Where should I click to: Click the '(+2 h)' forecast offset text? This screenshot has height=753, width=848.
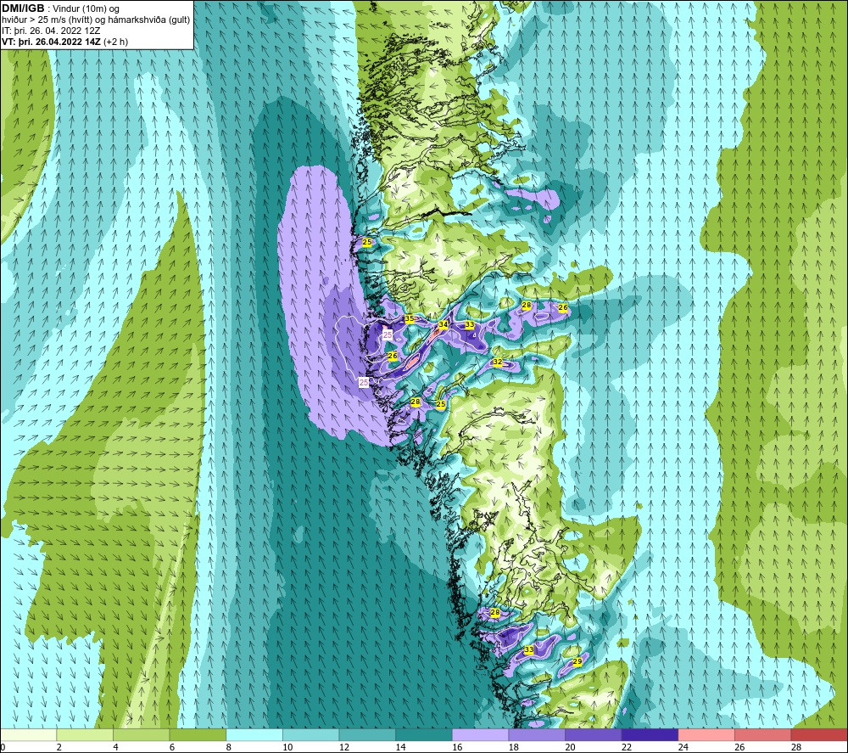coord(115,42)
